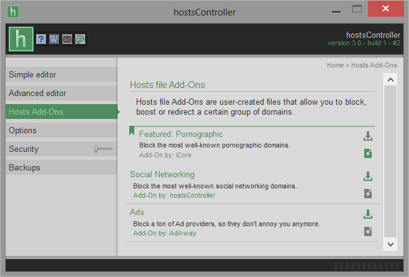Click the Hosts file Add-Ons heading
This screenshot has width=409, height=277.
pyautogui.click(x=167, y=85)
